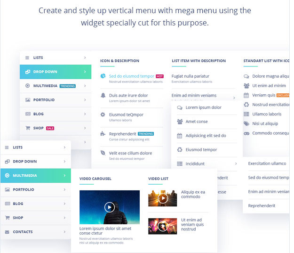This screenshot has height=253, width=294.
Task: Click Nostrud exercitation in the right list
Action: coord(271,105)
